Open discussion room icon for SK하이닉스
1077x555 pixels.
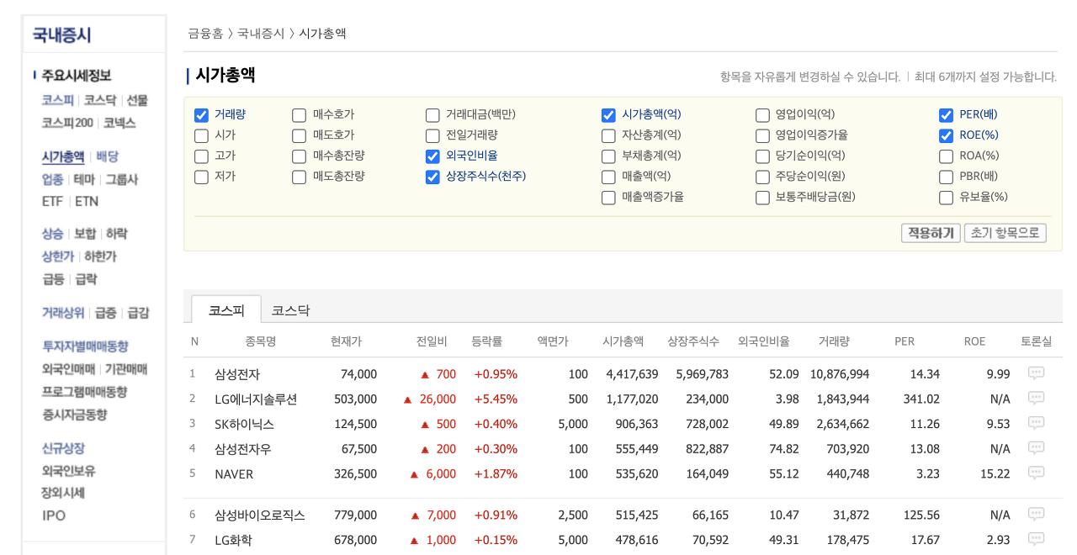pyautogui.click(x=1036, y=424)
